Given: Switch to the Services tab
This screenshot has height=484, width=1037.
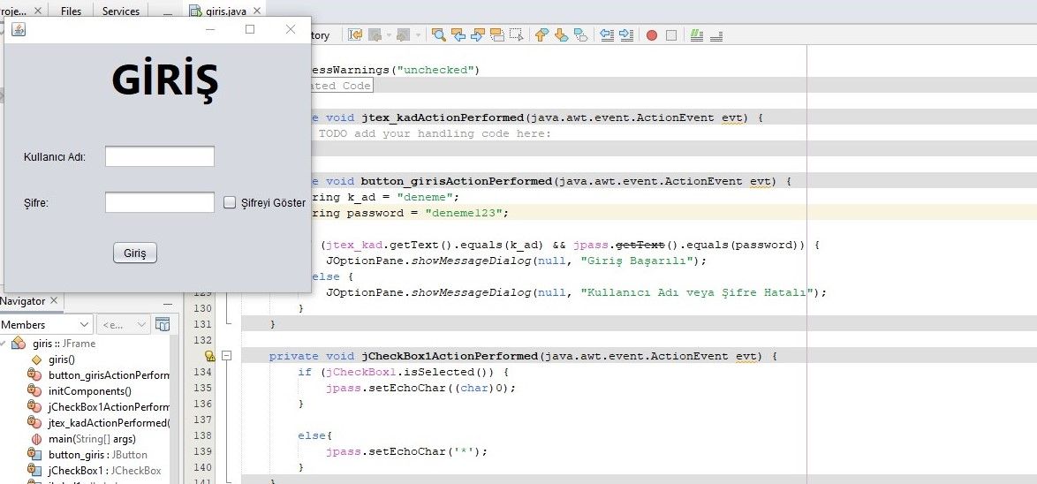Looking at the screenshot, I should point(121,11).
